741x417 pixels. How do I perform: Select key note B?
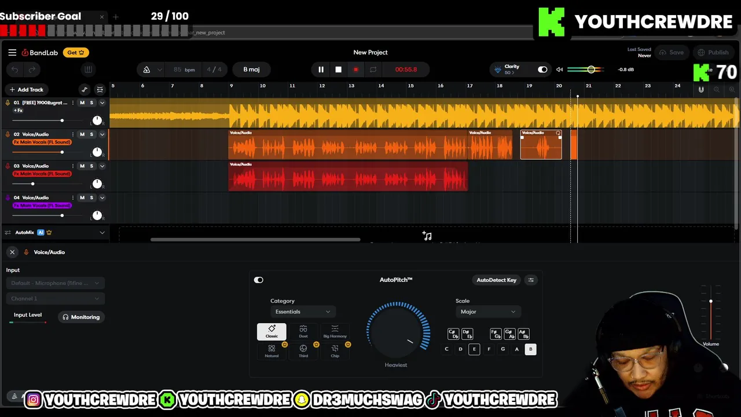point(530,349)
